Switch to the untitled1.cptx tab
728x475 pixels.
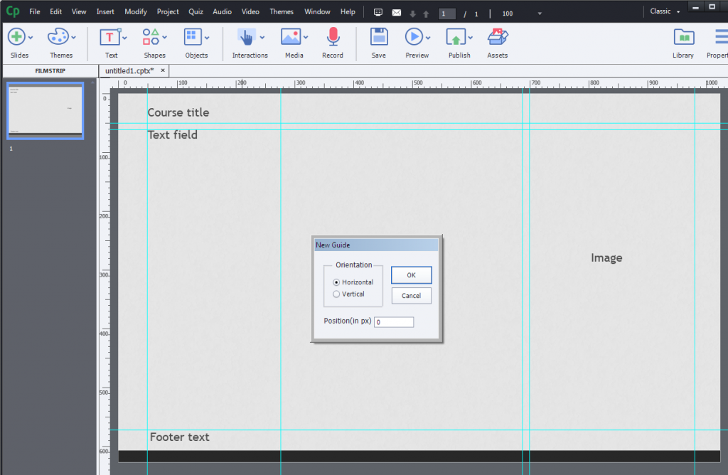[129, 70]
